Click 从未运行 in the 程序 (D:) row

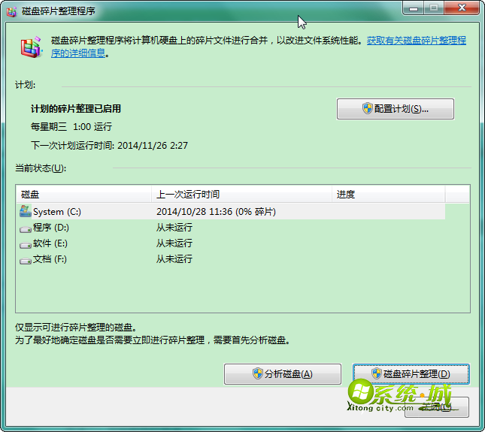(x=174, y=228)
